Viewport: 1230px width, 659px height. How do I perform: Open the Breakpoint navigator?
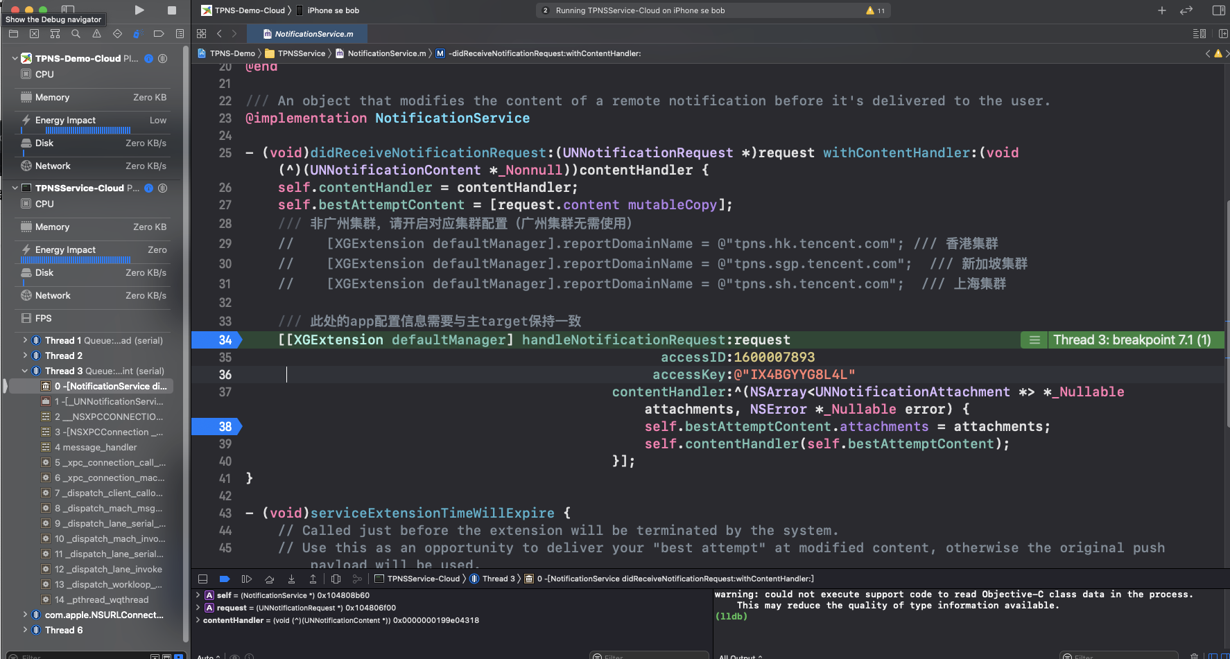click(x=159, y=34)
